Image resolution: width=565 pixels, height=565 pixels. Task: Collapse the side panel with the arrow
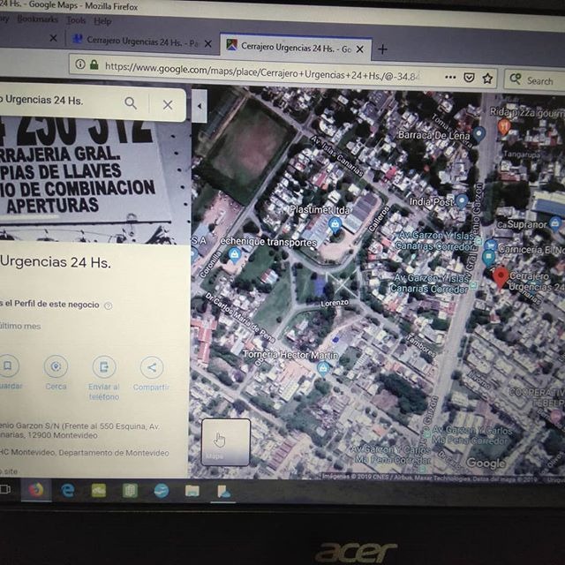[x=199, y=106]
